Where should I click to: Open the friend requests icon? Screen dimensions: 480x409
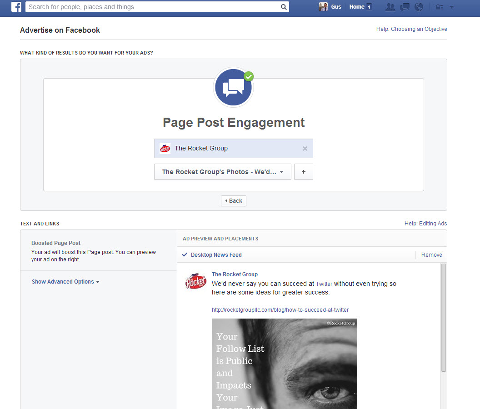(x=390, y=7)
